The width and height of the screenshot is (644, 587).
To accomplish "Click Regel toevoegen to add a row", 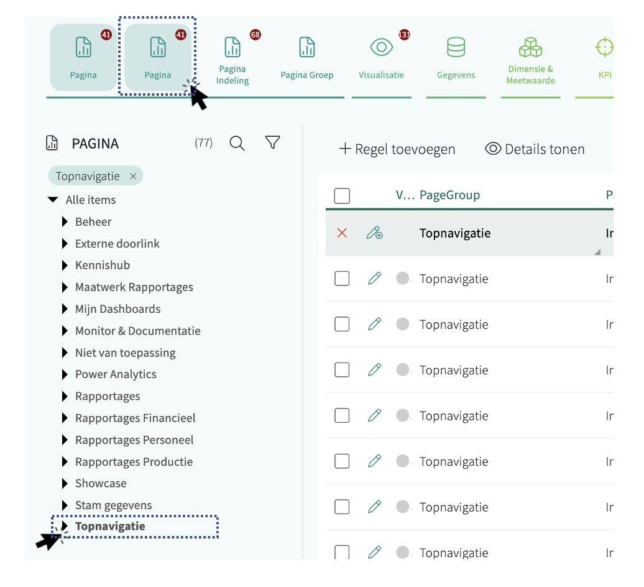I will (x=397, y=149).
